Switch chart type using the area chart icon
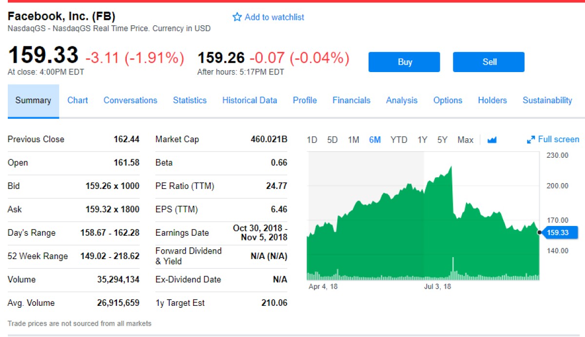The image size is (585, 337). point(492,140)
